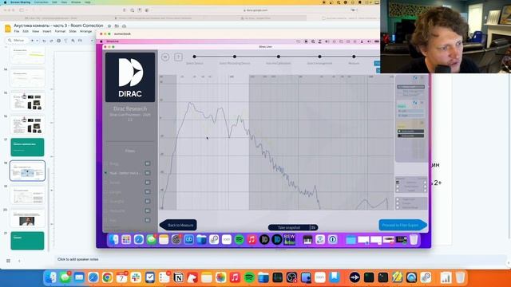Image resolution: width=511 pixels, height=287 pixels.
Task: Select green slide 17 thumbnail
Action: click(x=27, y=147)
